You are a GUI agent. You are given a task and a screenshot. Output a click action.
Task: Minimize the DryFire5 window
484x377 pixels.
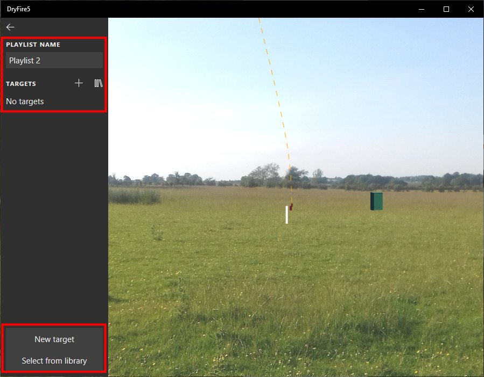[x=422, y=9]
